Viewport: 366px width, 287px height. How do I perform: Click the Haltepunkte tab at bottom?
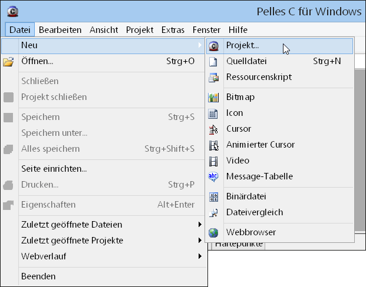[239, 243]
